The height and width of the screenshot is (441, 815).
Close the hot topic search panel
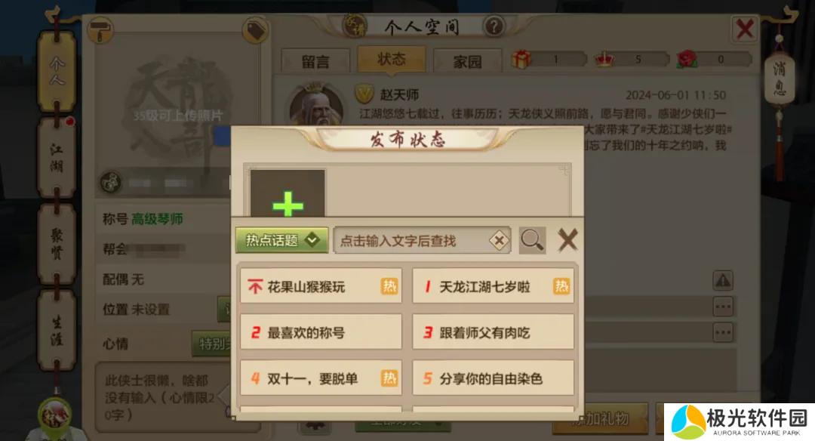(x=567, y=240)
